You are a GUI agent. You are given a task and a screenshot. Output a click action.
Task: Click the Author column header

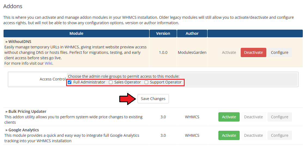(x=192, y=33)
